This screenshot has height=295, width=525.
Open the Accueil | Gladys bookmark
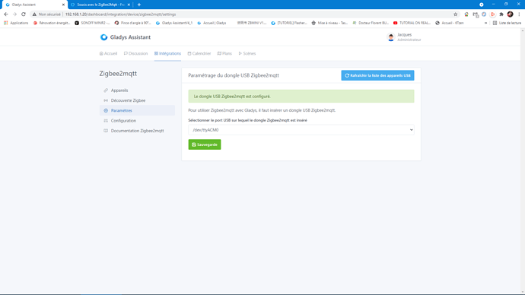pyautogui.click(x=212, y=23)
